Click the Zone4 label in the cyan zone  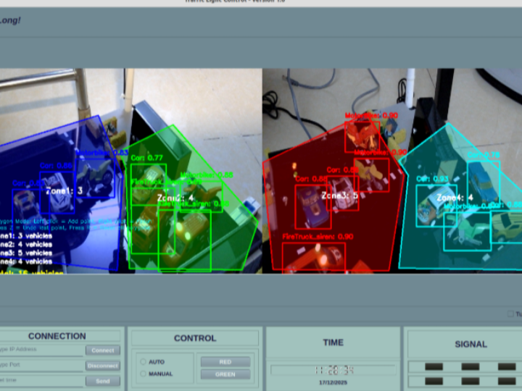pyautogui.click(x=455, y=198)
